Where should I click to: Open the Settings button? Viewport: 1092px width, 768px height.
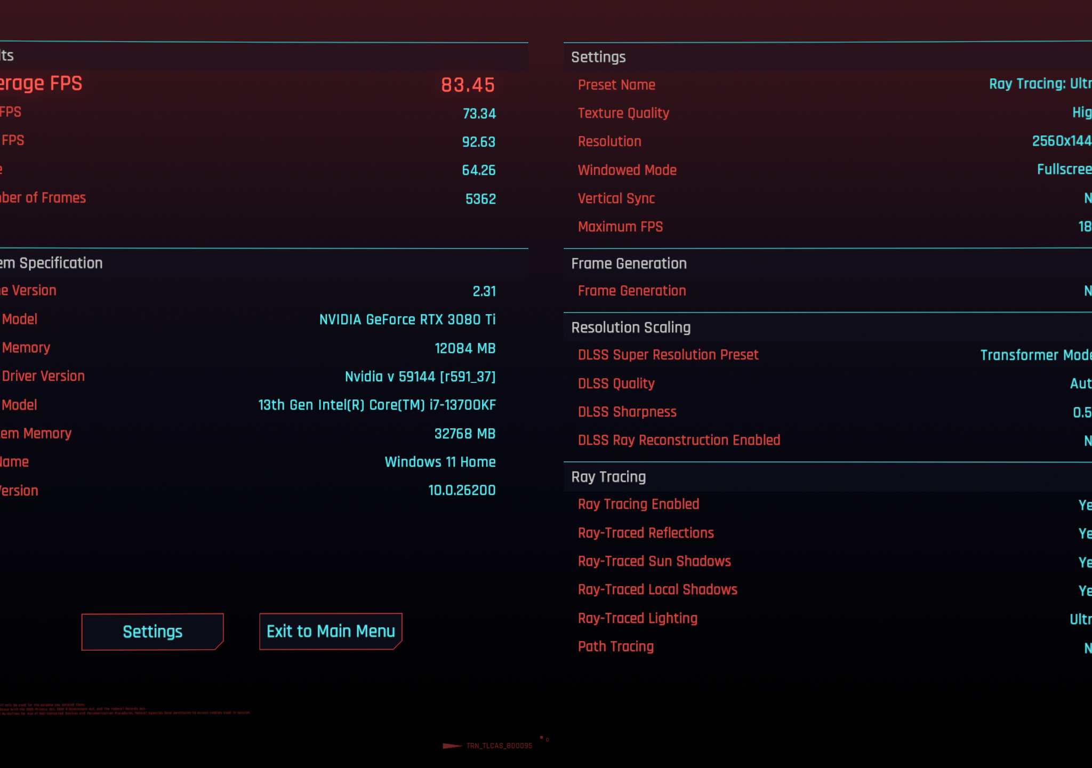click(x=152, y=631)
